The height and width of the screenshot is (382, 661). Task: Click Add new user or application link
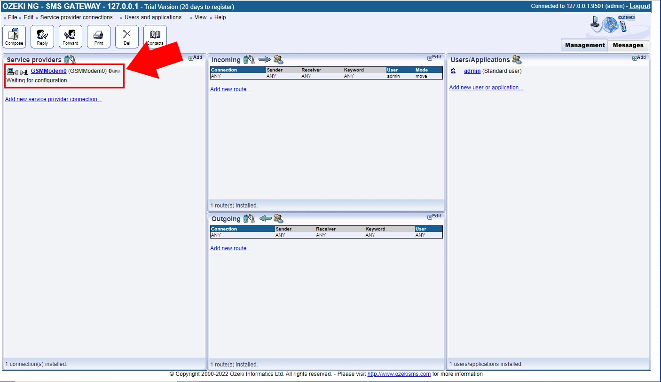tap(486, 88)
